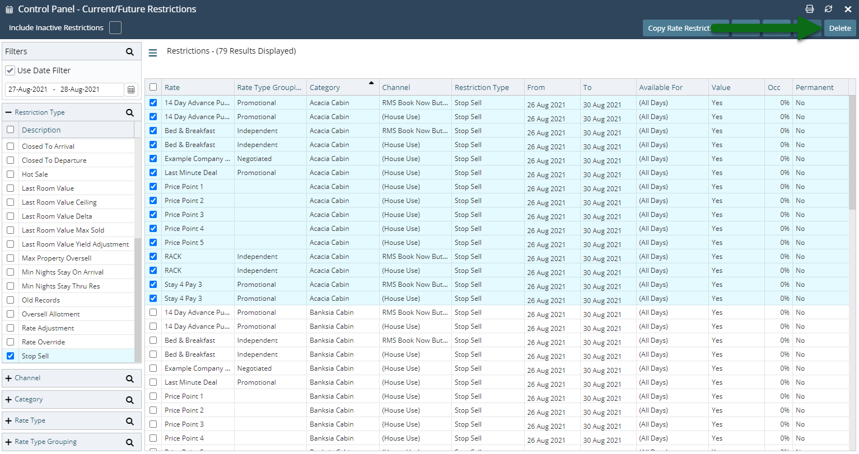Image resolution: width=859 pixels, height=454 pixels.
Task: Expand the Rate Type filter section
Action: coord(8,420)
